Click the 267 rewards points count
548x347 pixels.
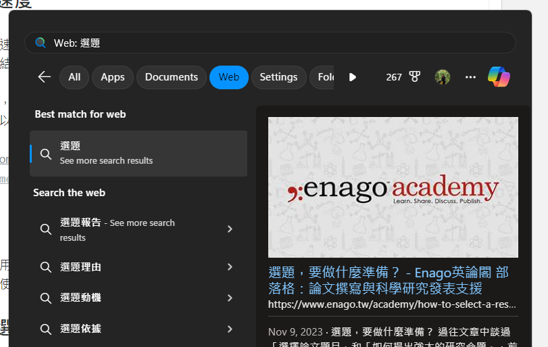tap(393, 77)
